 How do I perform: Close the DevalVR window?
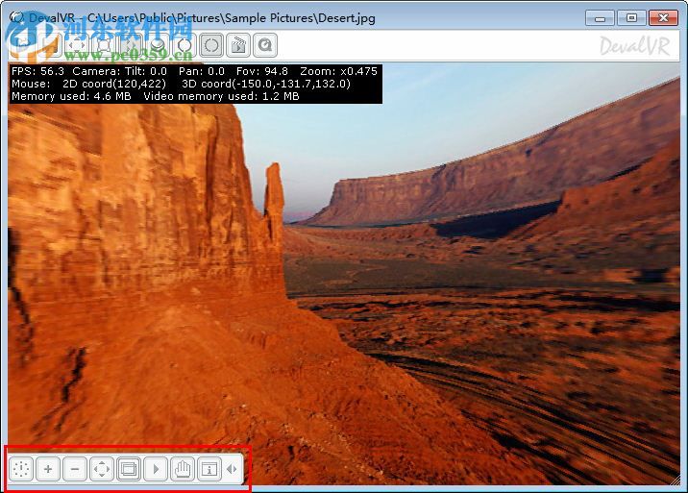pyautogui.click(x=663, y=18)
